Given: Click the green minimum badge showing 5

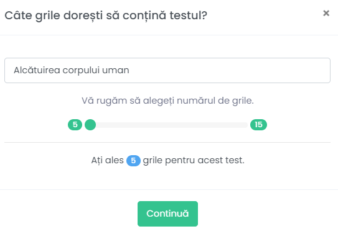Looking at the screenshot, I should point(75,125).
